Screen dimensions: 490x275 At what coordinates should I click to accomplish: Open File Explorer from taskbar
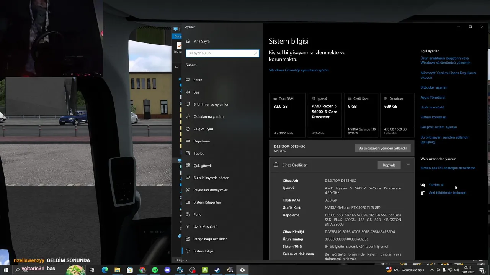click(x=117, y=270)
